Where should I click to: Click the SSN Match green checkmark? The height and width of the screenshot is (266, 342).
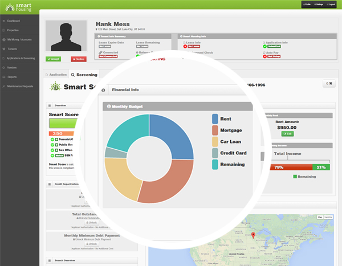pyautogui.click(x=52, y=155)
